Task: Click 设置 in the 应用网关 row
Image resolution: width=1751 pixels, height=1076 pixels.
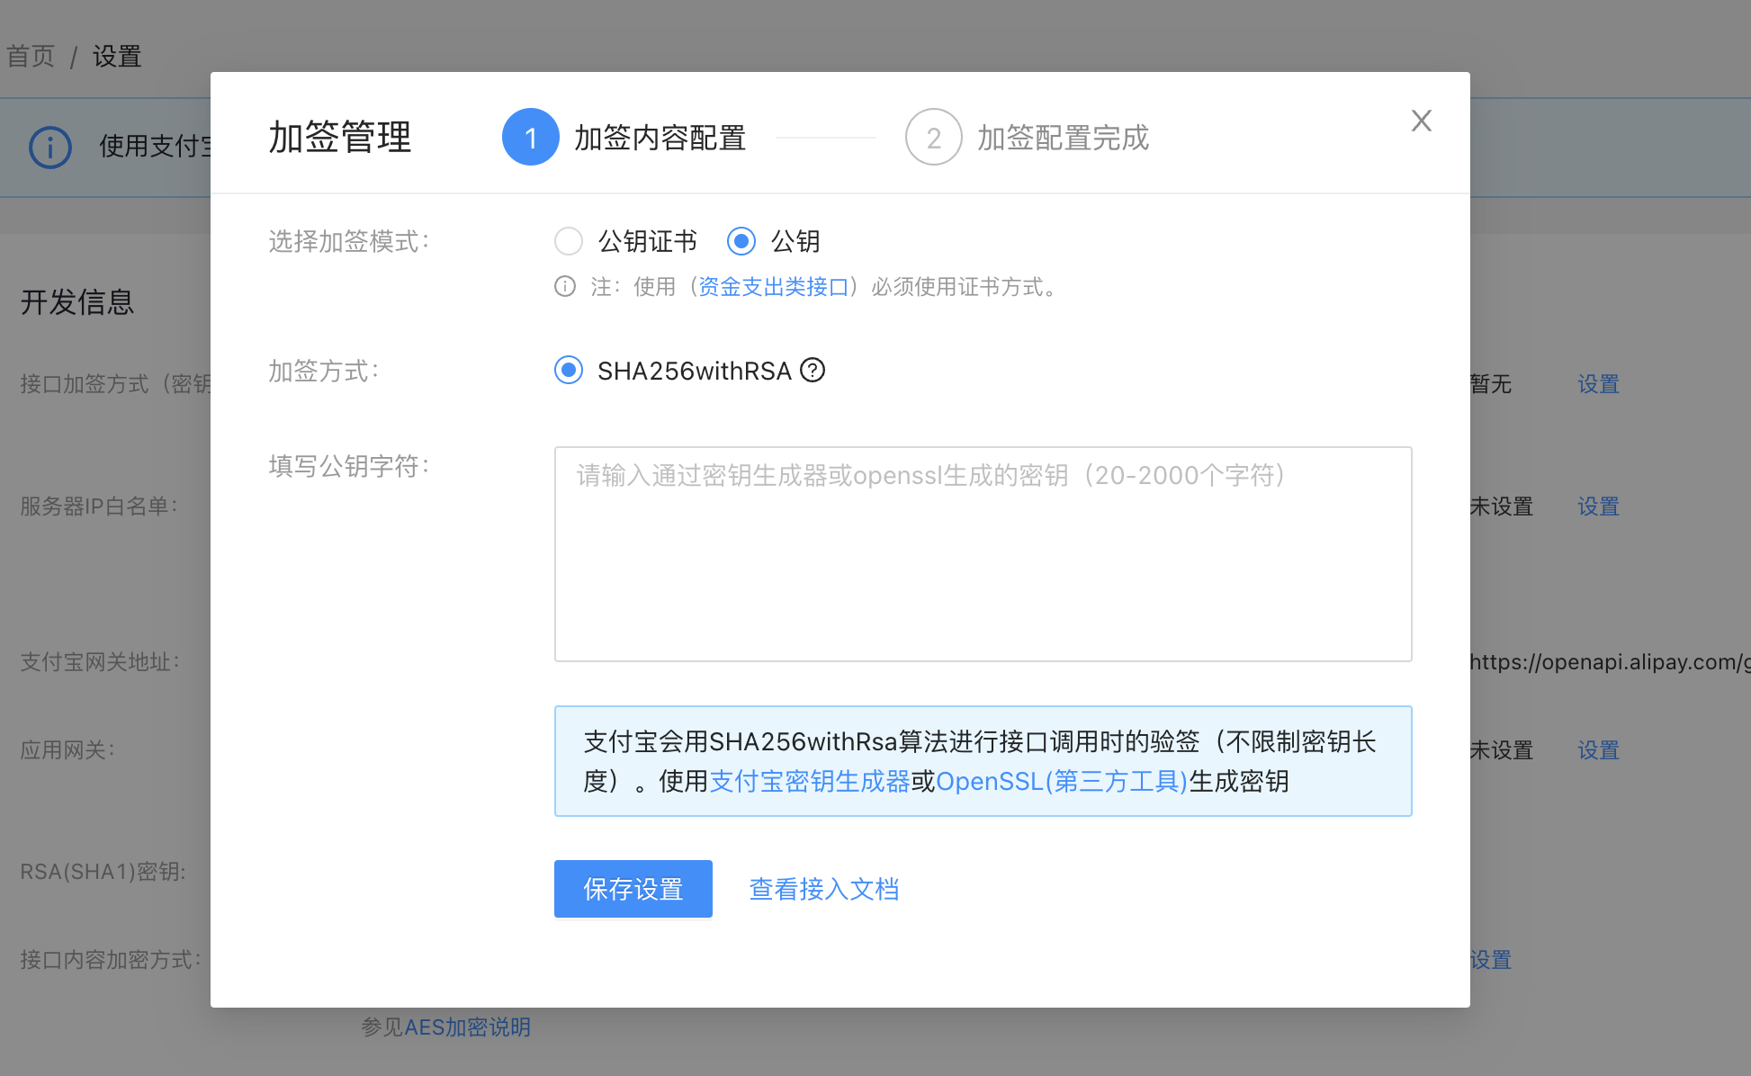Action: point(1598,750)
